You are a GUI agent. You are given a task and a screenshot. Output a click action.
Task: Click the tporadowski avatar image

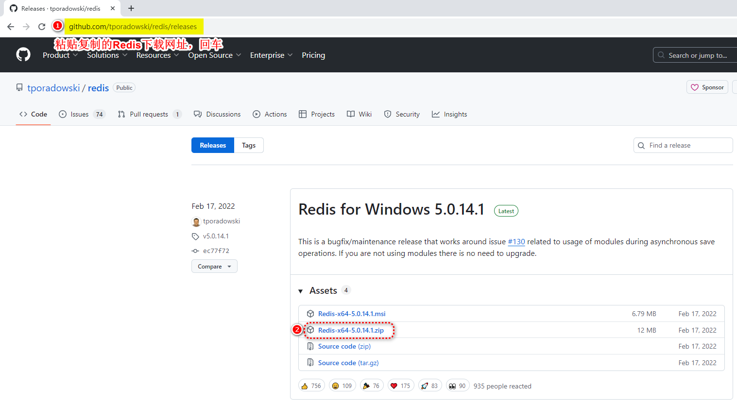pyautogui.click(x=196, y=222)
